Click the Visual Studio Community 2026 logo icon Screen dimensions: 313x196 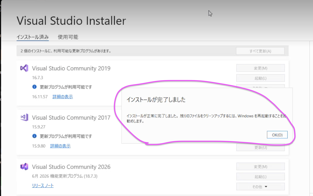[24, 166]
